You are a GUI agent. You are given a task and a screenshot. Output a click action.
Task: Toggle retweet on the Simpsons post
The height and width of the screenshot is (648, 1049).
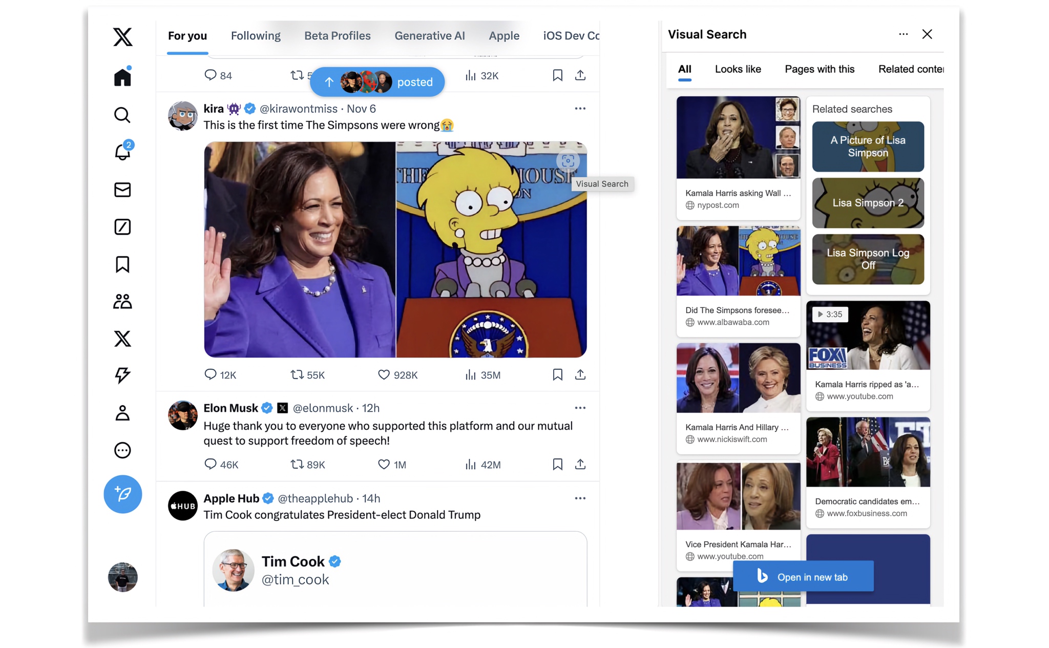(298, 374)
